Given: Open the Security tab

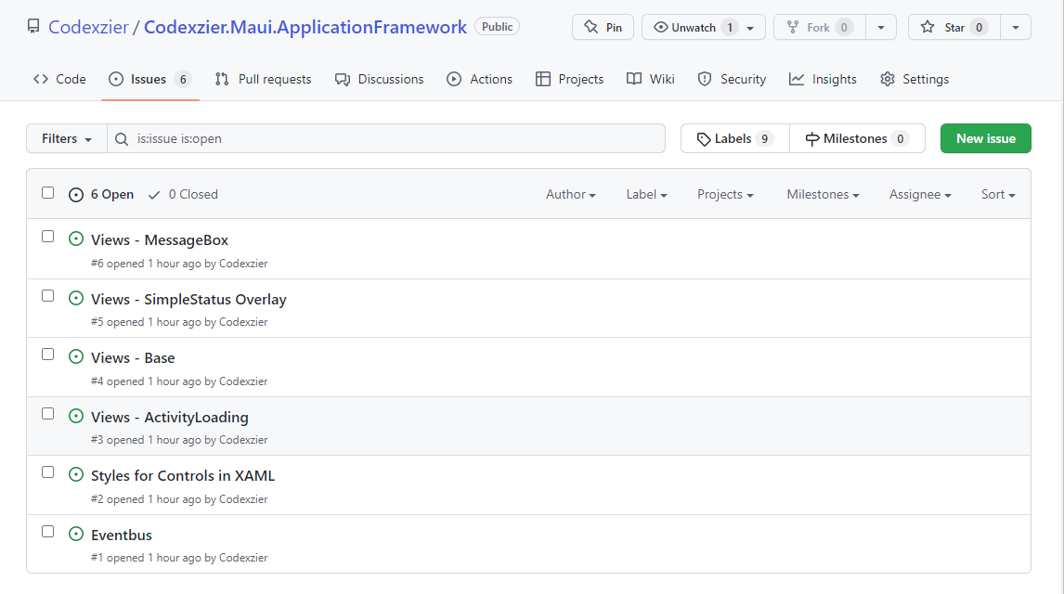Looking at the screenshot, I should (x=733, y=79).
